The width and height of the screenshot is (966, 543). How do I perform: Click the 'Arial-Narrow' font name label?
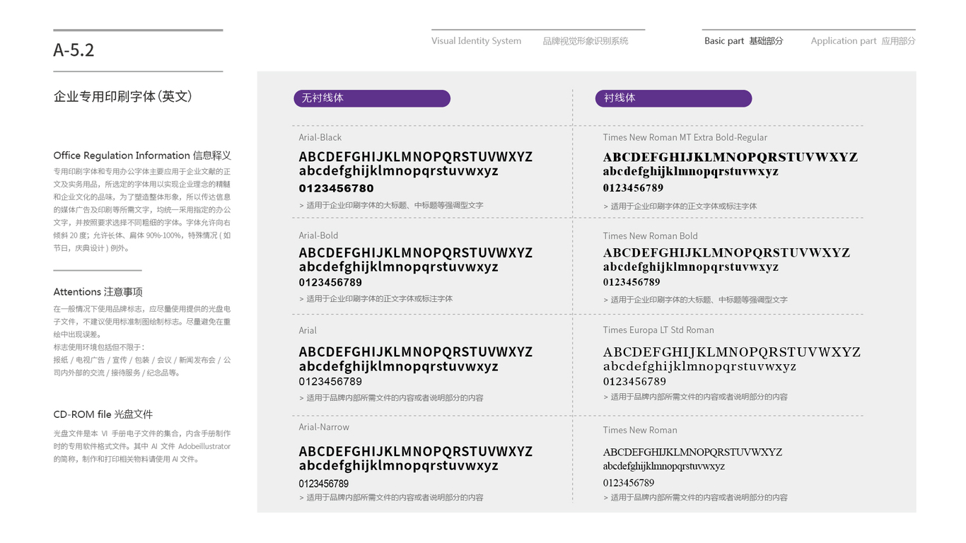pos(324,427)
